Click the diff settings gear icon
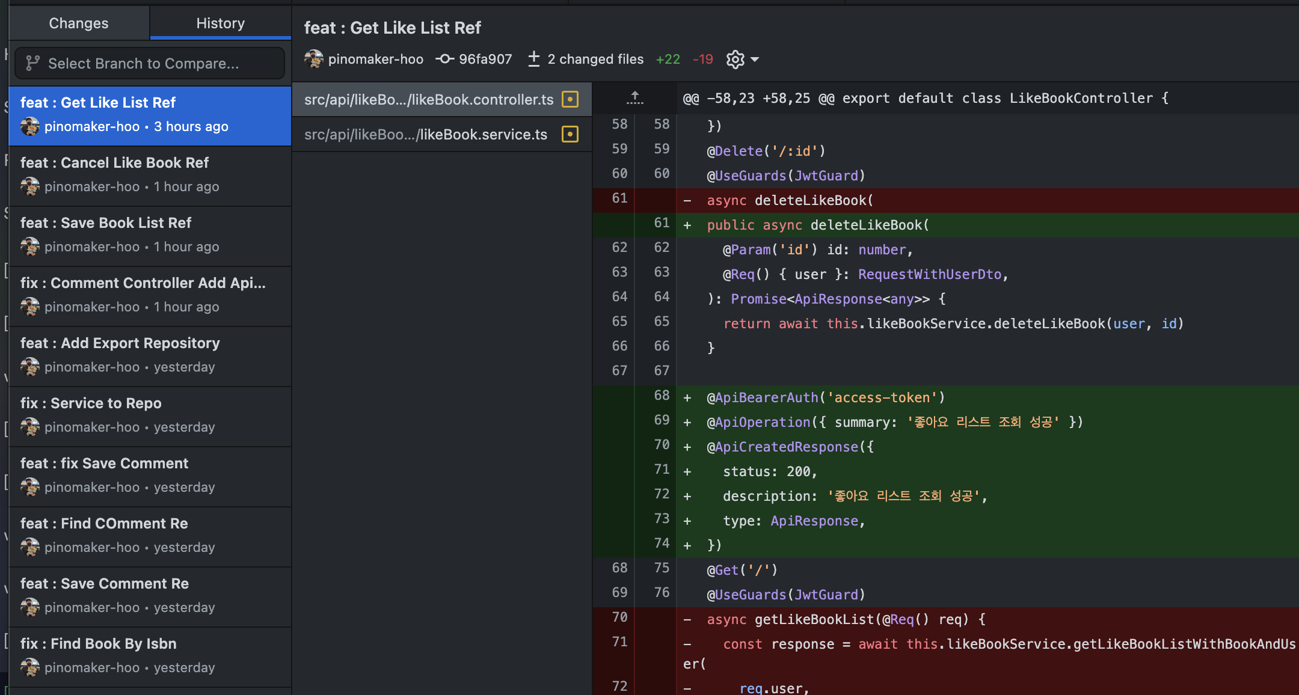The image size is (1299, 695). [735, 60]
